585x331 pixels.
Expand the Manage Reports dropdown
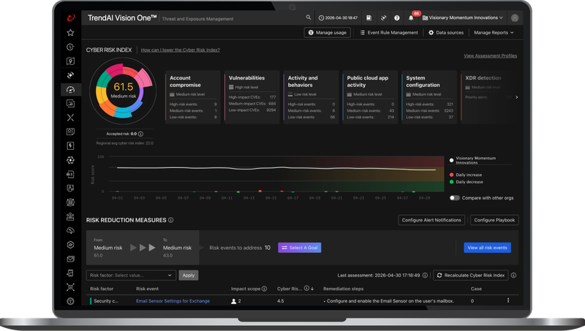coord(493,32)
